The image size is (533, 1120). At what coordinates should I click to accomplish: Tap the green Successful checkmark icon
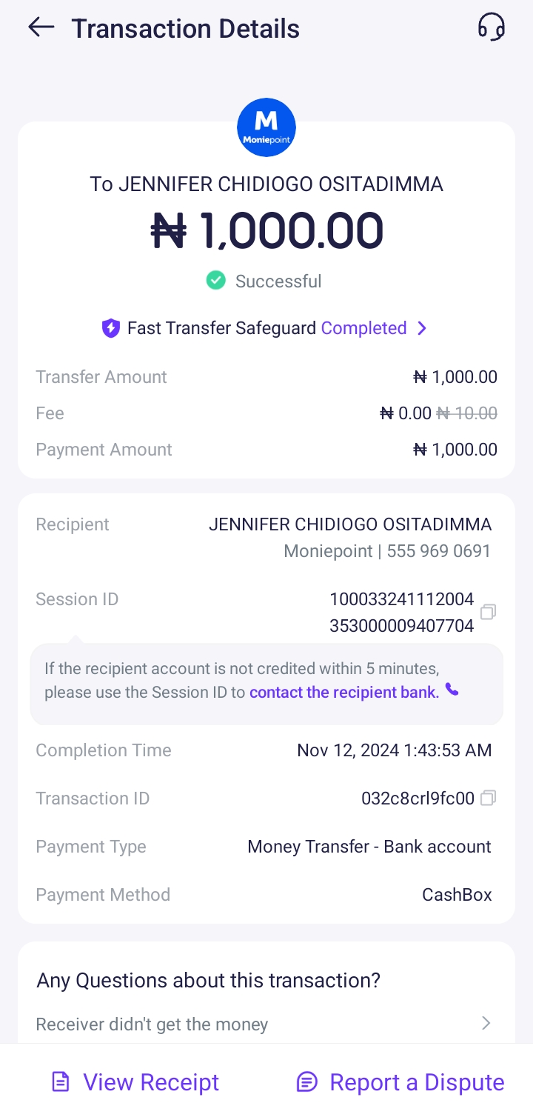point(215,281)
